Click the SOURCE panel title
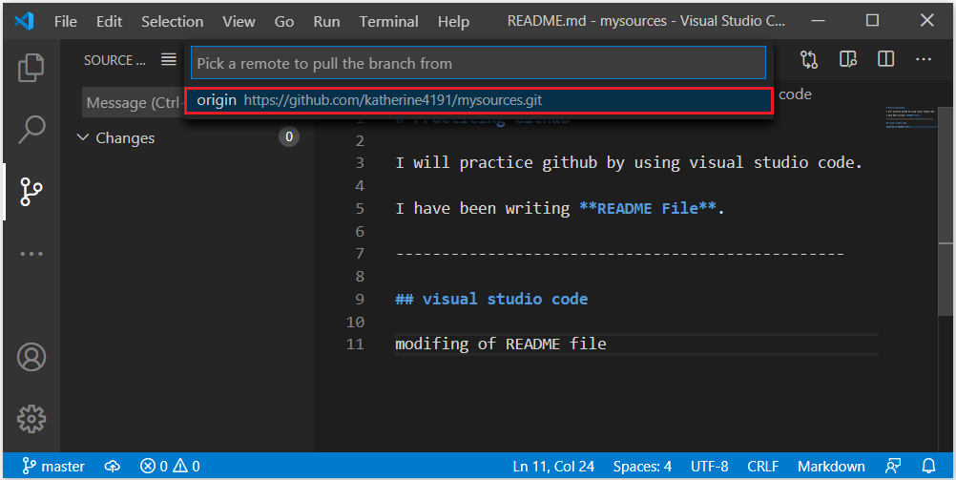 (x=115, y=60)
